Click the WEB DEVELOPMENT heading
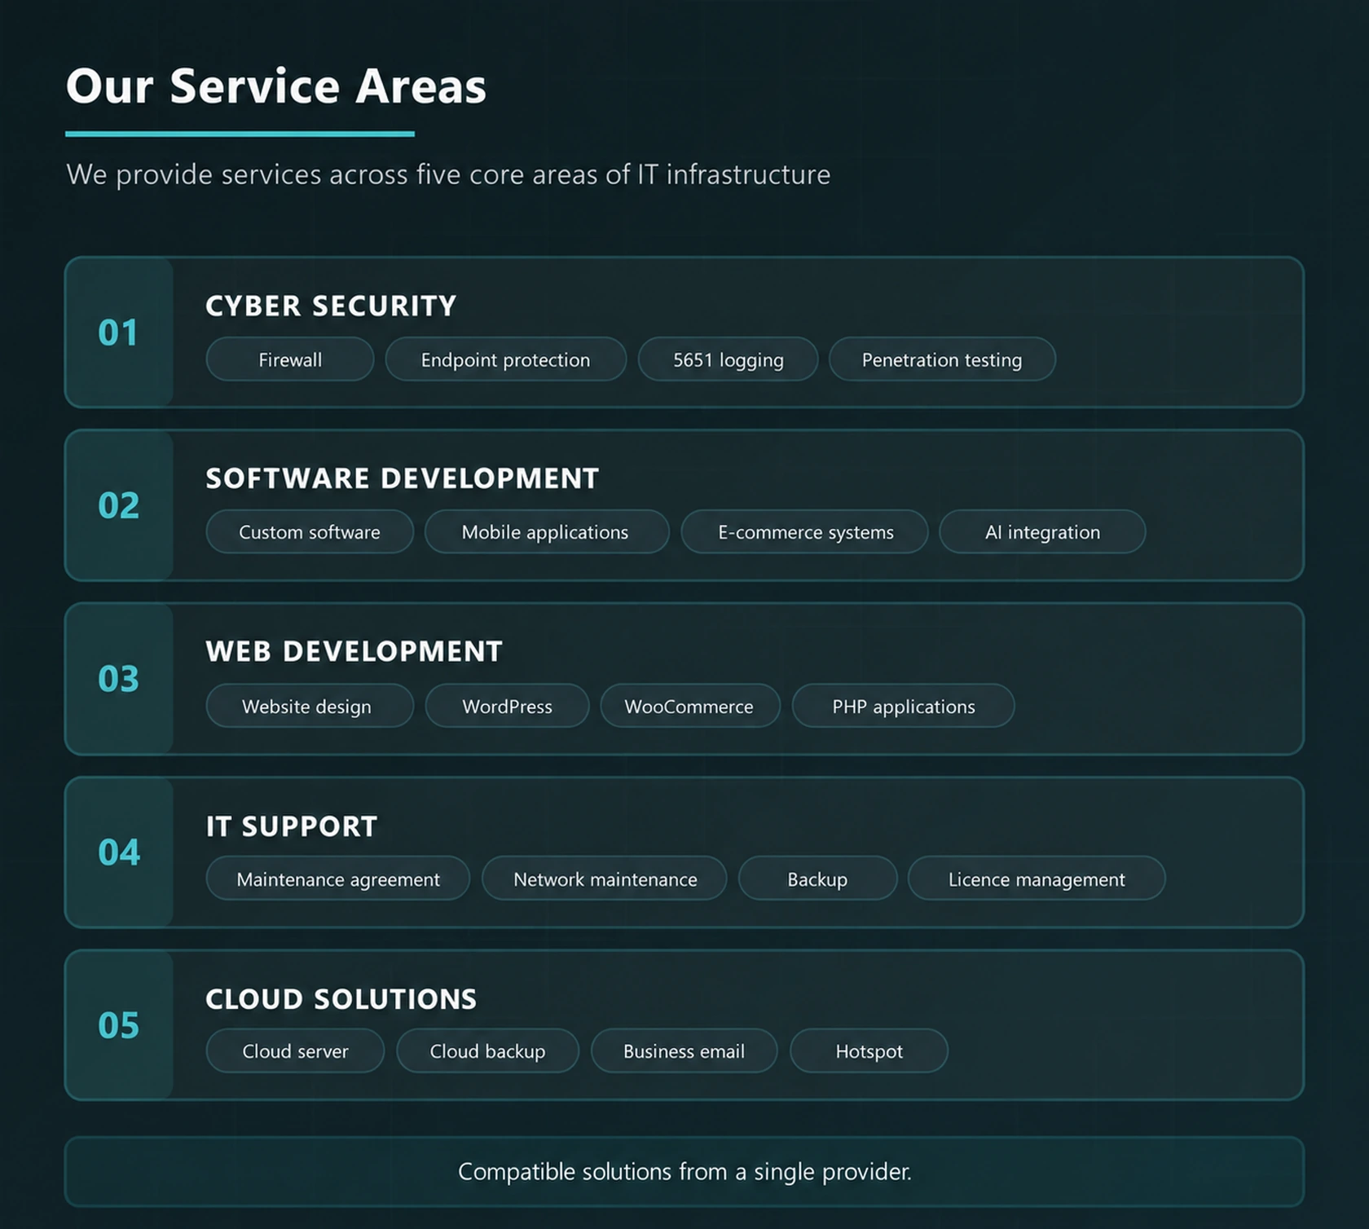This screenshot has width=1369, height=1229. [354, 652]
